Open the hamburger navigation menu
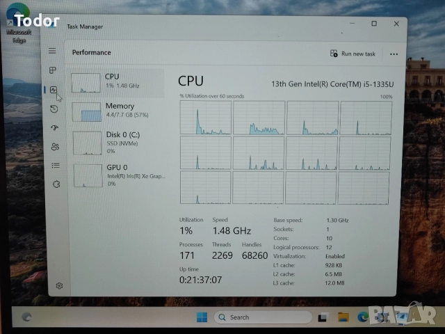Screen dimensions: 445x334 click(52, 51)
